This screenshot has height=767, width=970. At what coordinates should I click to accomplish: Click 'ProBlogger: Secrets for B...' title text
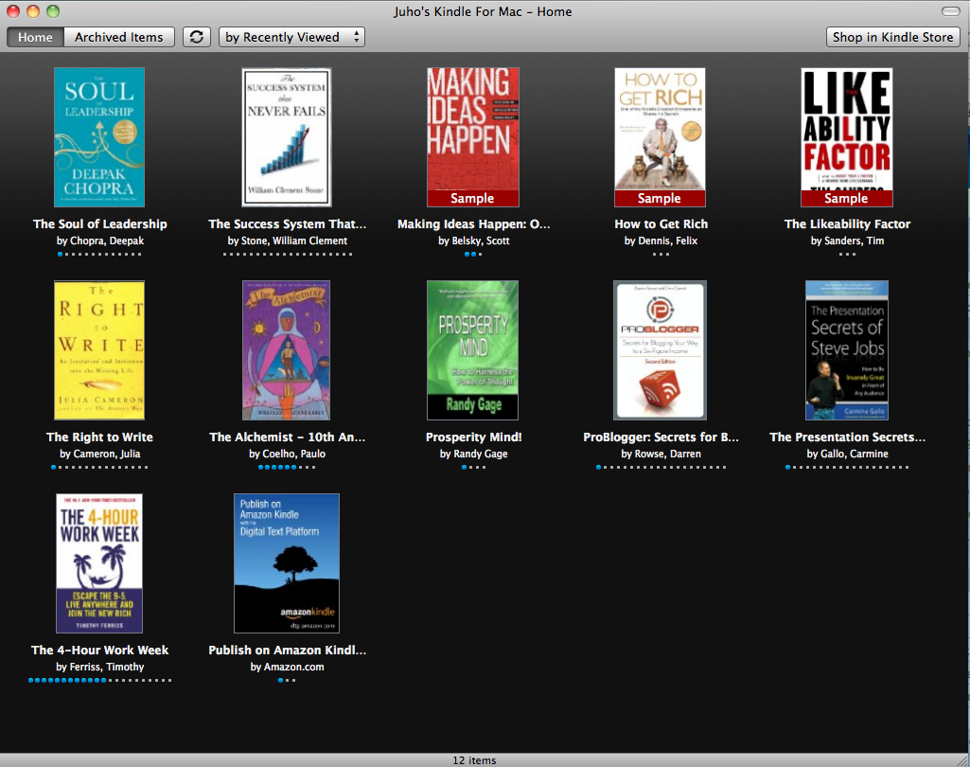click(x=661, y=437)
